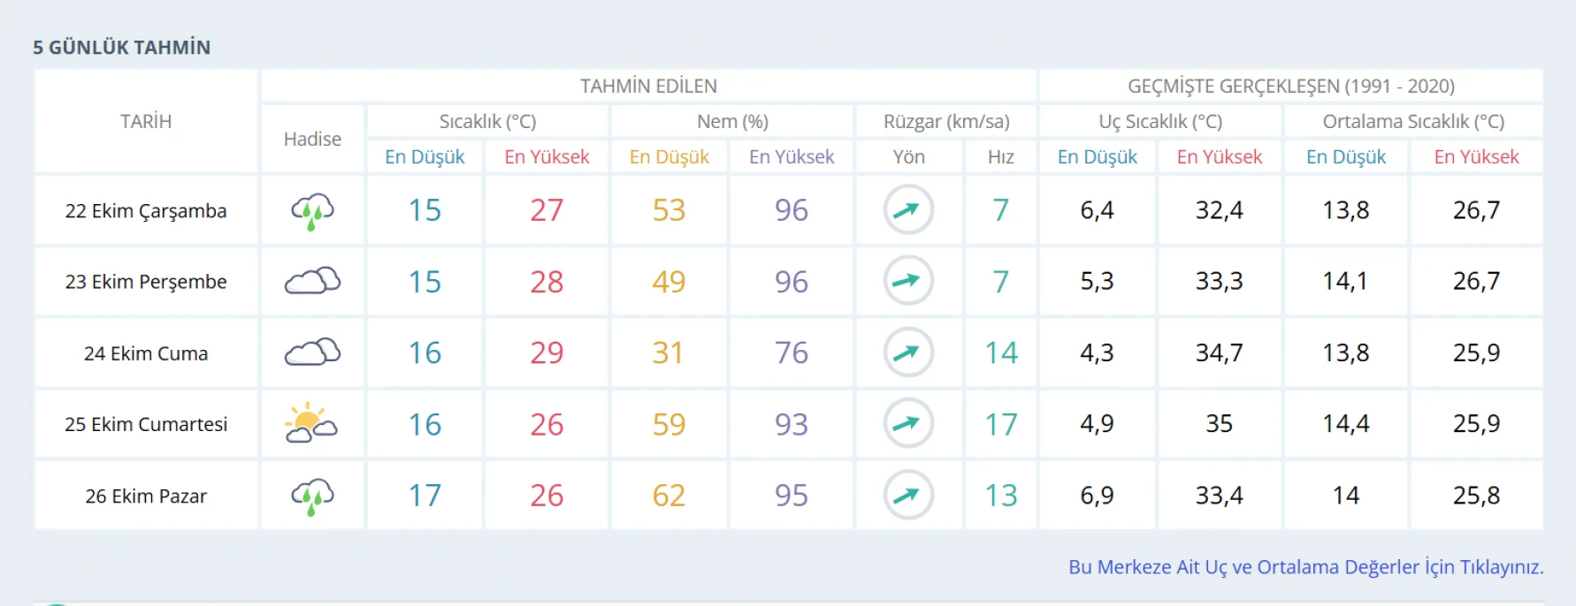Open the 'Bu Merkeze Ait Uç ve Ortalama Değerler' link
This screenshot has width=1576, height=606.
point(1305,567)
